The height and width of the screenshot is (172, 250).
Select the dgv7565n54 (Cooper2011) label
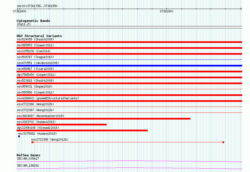pyautogui.click(x=36, y=75)
